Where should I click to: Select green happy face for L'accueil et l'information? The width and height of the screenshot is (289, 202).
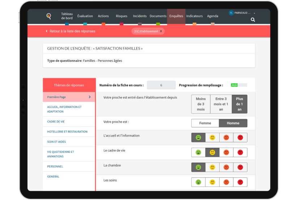coord(198,138)
